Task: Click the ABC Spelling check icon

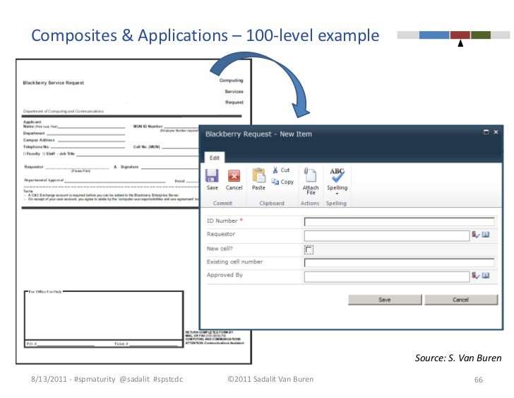Action: tap(337, 175)
